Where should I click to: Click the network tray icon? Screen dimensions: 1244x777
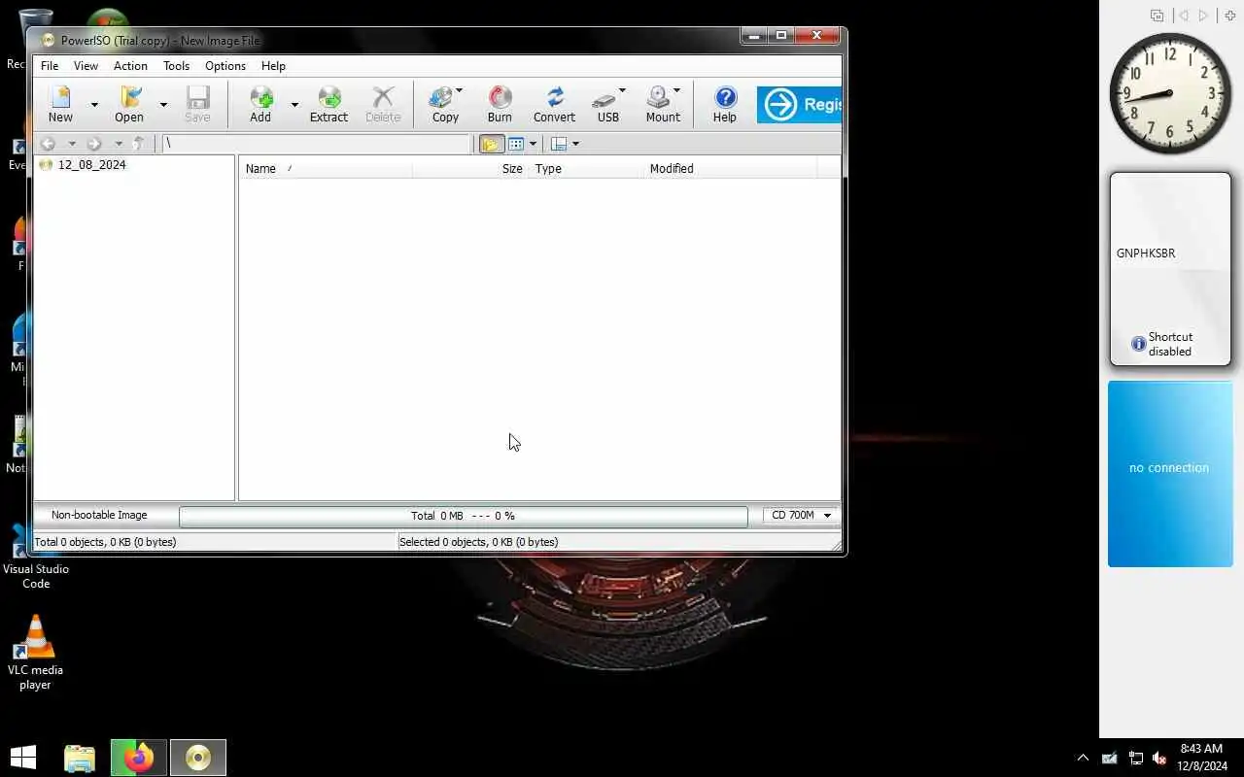tap(1135, 759)
